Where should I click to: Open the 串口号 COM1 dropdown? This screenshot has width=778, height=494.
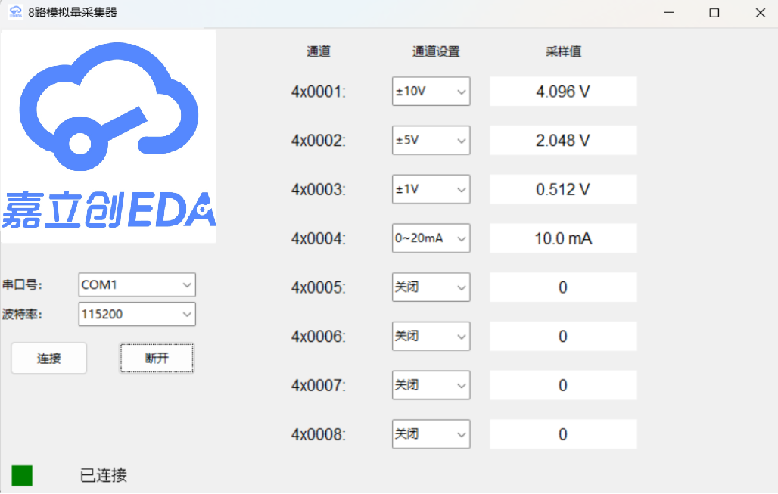pos(137,284)
